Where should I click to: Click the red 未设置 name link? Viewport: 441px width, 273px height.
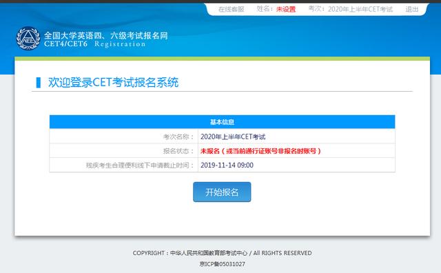[286, 9]
